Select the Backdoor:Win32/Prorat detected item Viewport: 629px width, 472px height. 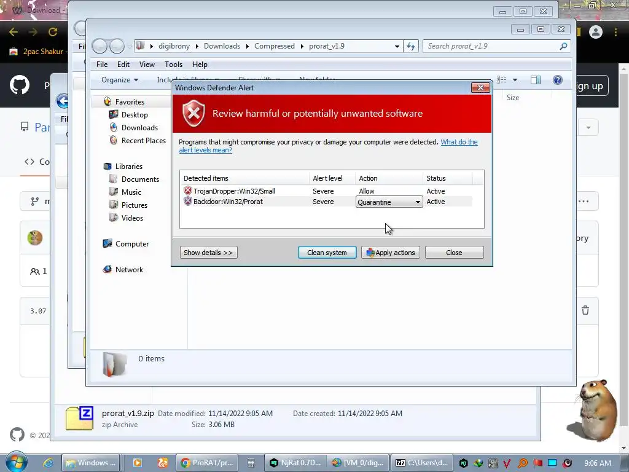228,202
